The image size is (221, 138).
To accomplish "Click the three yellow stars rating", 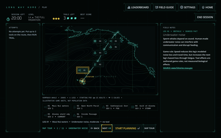I will pos(56,19).
